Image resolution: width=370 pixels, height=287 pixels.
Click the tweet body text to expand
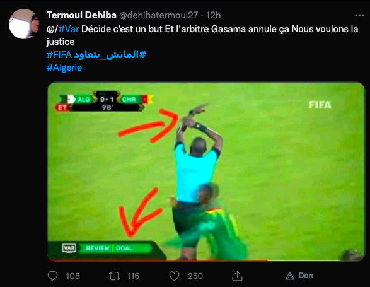tap(202, 35)
